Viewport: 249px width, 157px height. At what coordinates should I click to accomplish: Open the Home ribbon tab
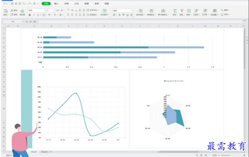pos(46,3)
